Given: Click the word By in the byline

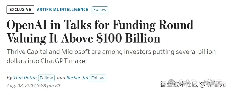Looking at the screenshot, I should (x=9, y=78).
